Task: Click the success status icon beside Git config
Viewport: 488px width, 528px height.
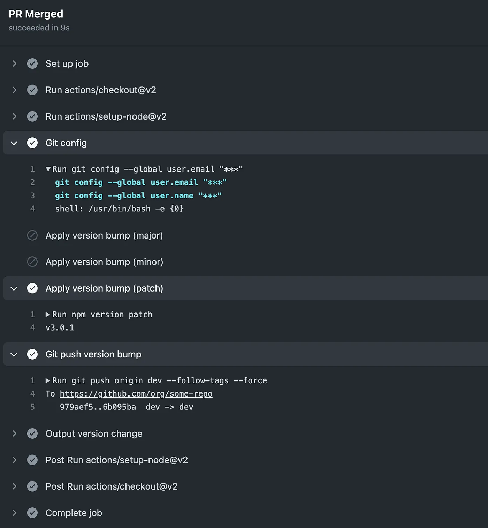Action: (32, 143)
